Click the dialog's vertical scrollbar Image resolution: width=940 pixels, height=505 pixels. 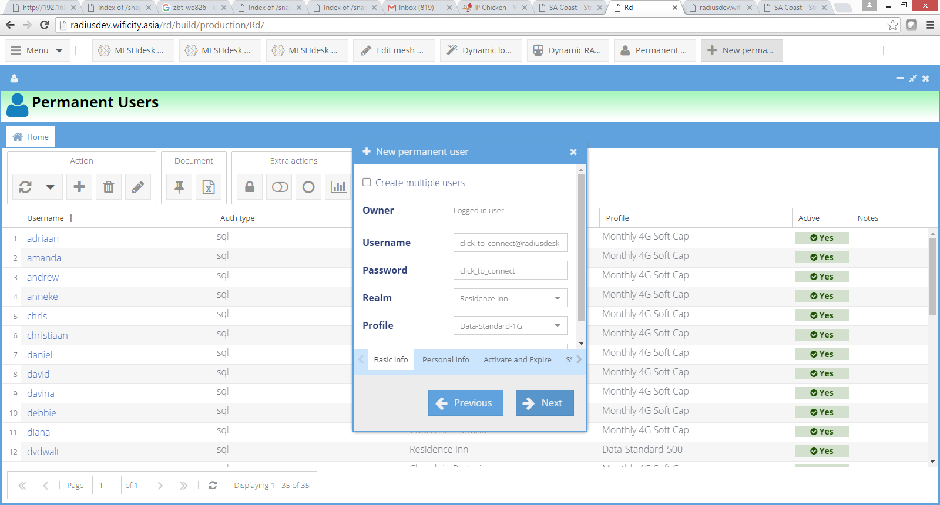tap(581, 247)
